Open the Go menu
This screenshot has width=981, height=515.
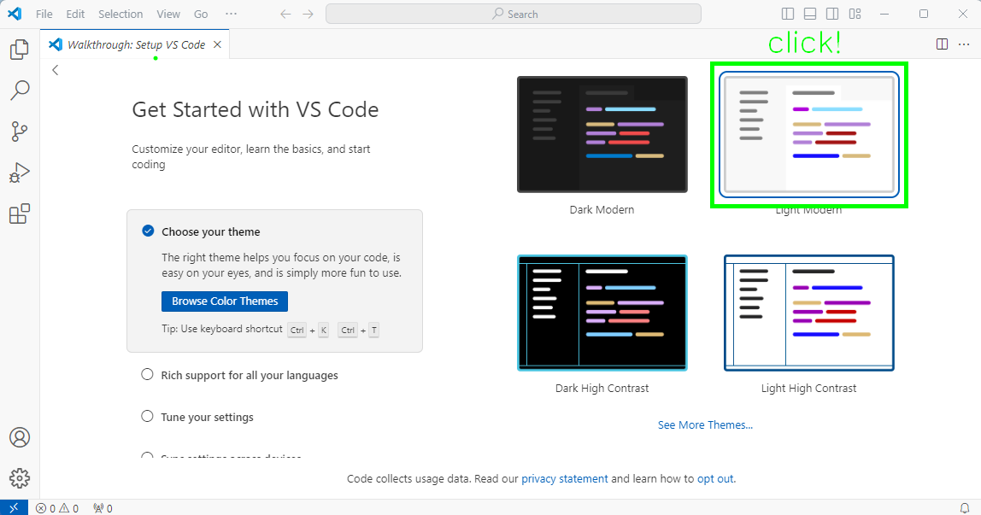[x=201, y=14]
